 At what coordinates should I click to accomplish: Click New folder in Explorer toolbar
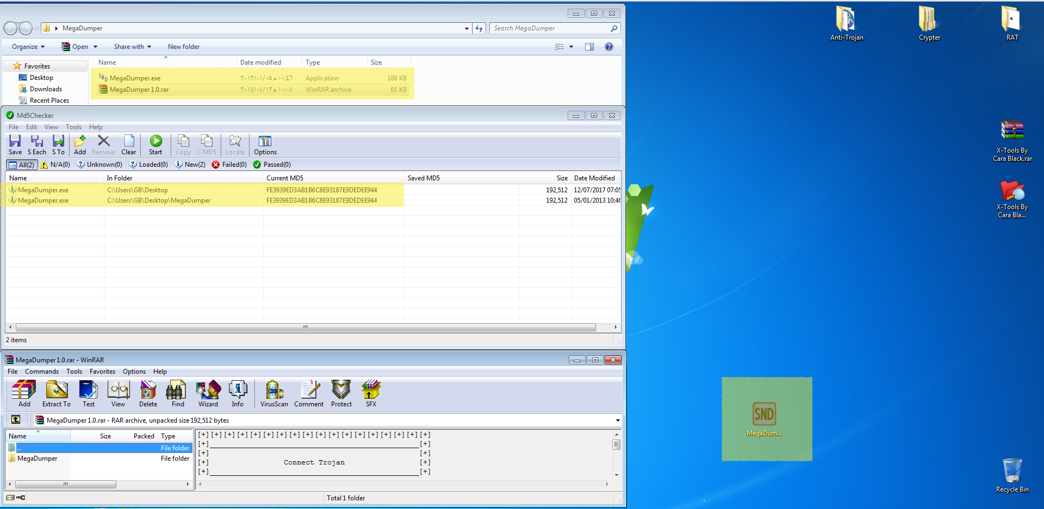point(184,47)
